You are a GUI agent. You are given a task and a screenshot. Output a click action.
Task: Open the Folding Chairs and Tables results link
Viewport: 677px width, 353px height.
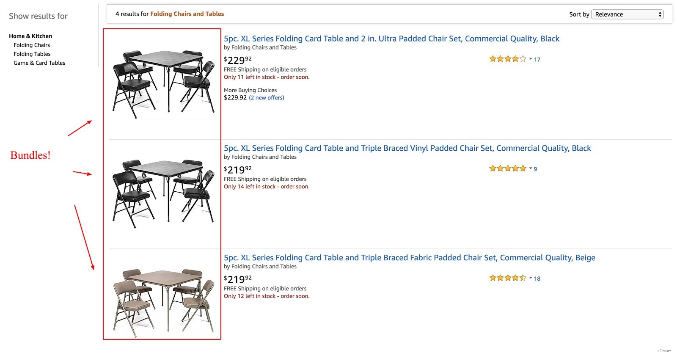coord(187,14)
